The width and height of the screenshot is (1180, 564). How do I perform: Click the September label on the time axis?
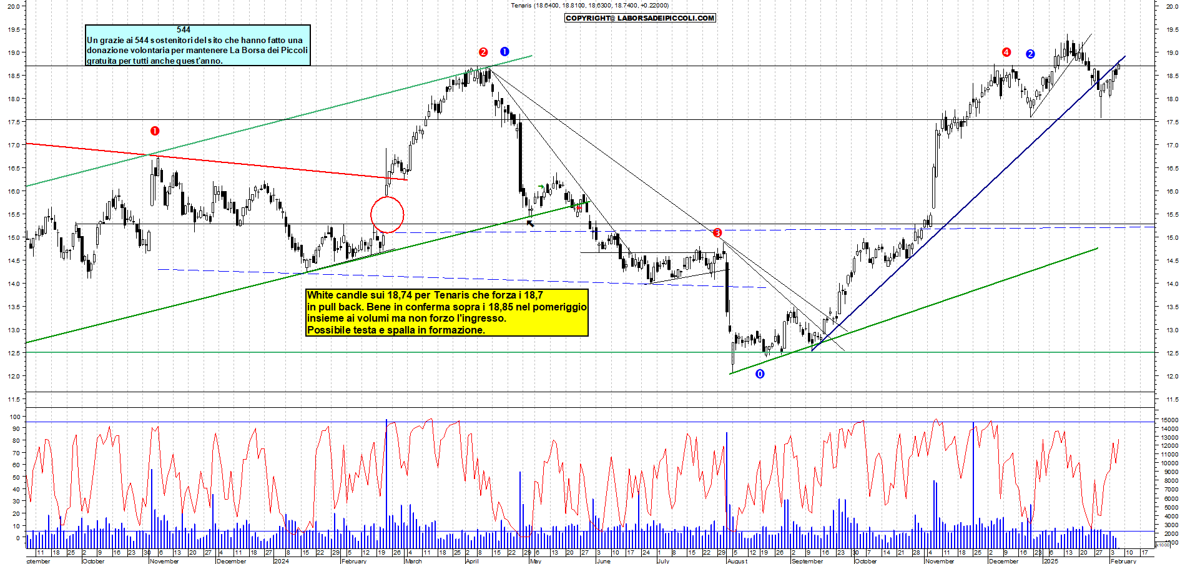[807, 561]
